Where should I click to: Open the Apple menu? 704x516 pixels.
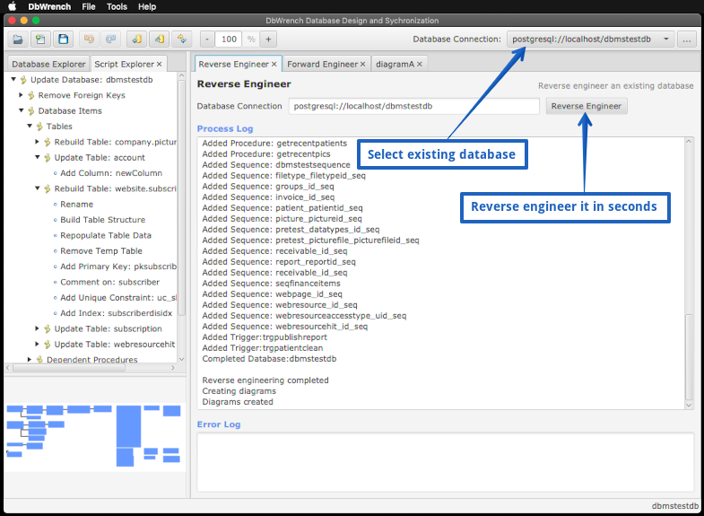(13, 7)
